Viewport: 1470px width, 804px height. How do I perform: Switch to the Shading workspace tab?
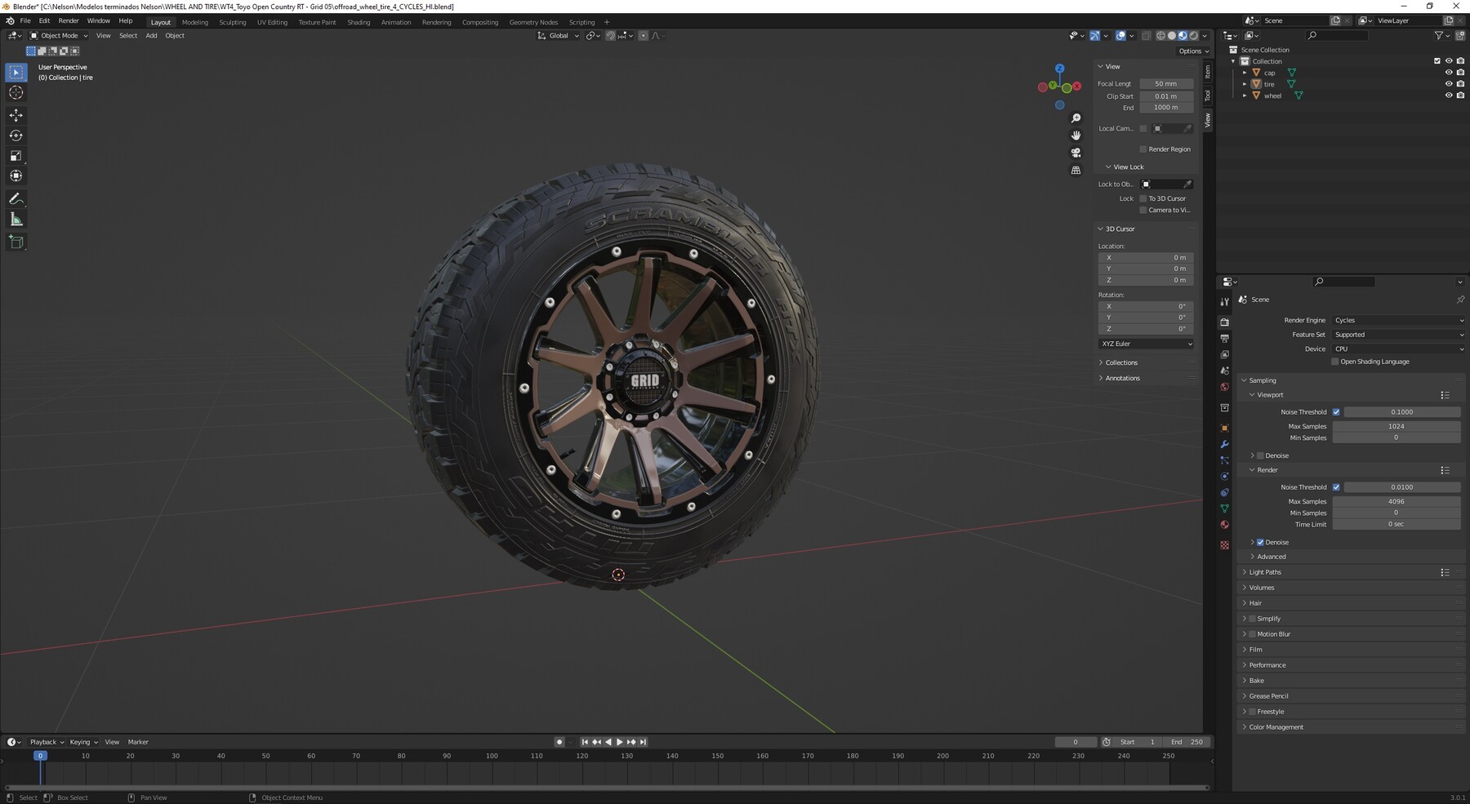[358, 22]
